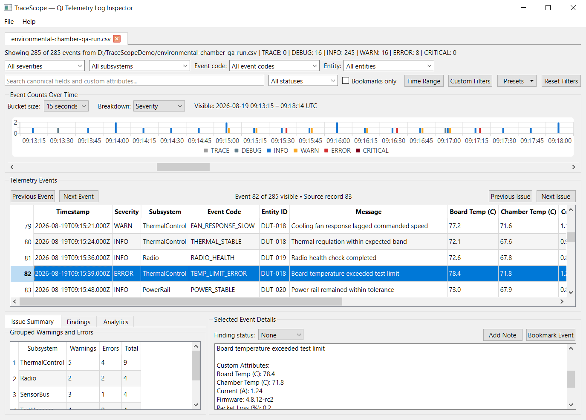Switch to the Analytics tab
This screenshot has height=420, width=586.
[x=115, y=322]
